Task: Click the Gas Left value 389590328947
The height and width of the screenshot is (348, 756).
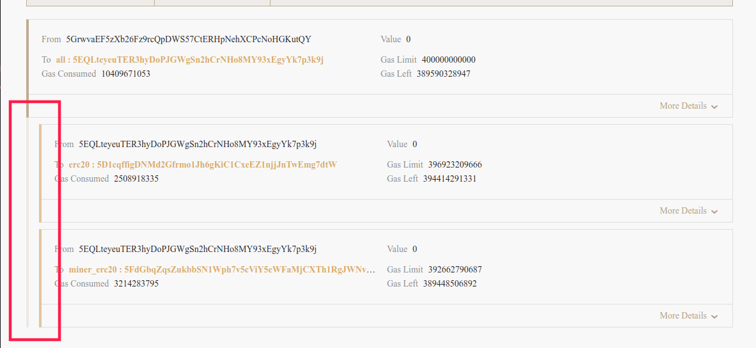Action: [443, 74]
